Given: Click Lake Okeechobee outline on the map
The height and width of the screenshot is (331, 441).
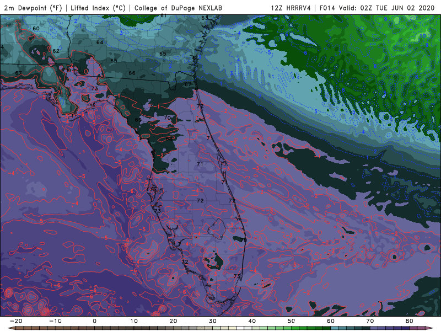Looking at the screenshot, I should pyautogui.click(x=216, y=229).
